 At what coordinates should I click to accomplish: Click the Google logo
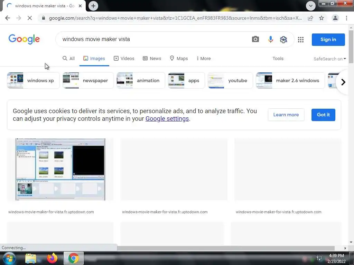click(24, 39)
